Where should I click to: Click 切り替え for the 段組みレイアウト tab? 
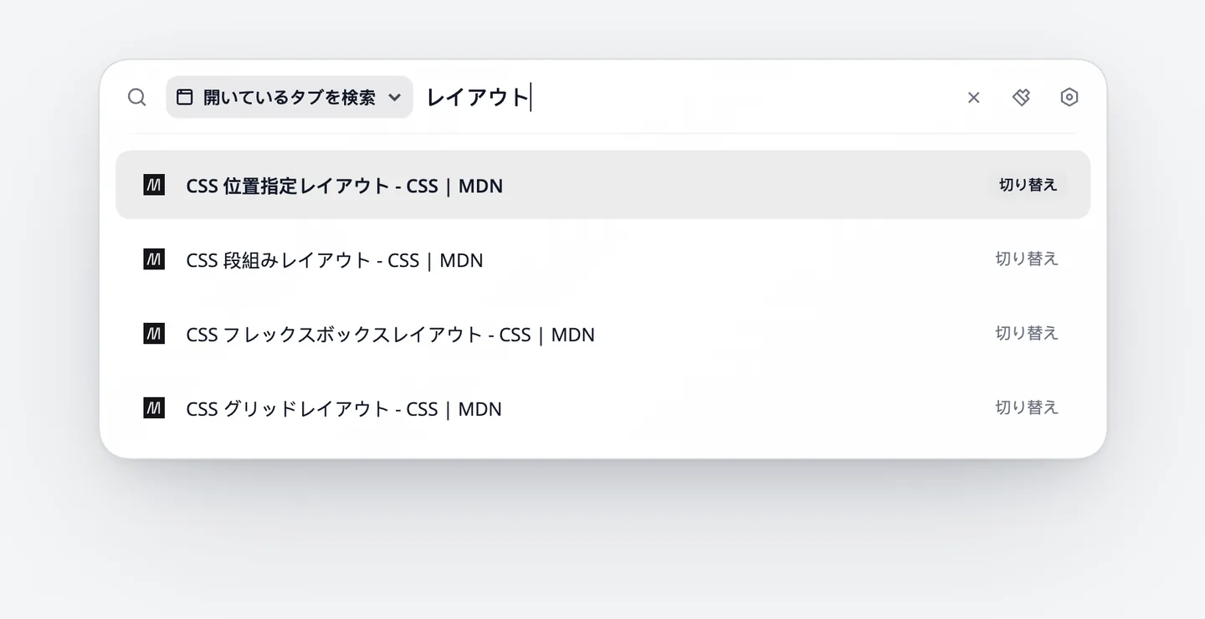tap(1027, 259)
